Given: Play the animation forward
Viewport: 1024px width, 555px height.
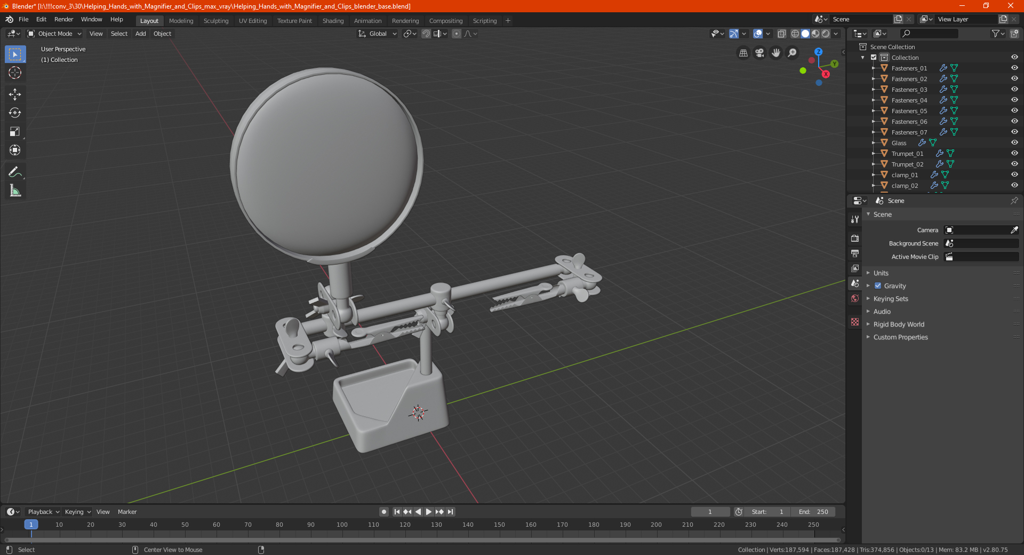Looking at the screenshot, I should [x=429, y=512].
